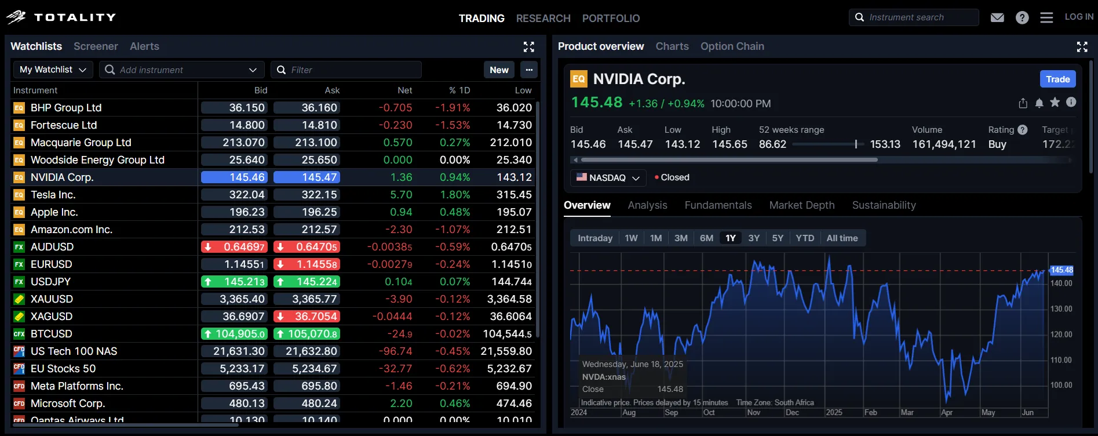This screenshot has width=1098, height=436.
Task: Focus the watchlist Filter field
Action: [346, 70]
